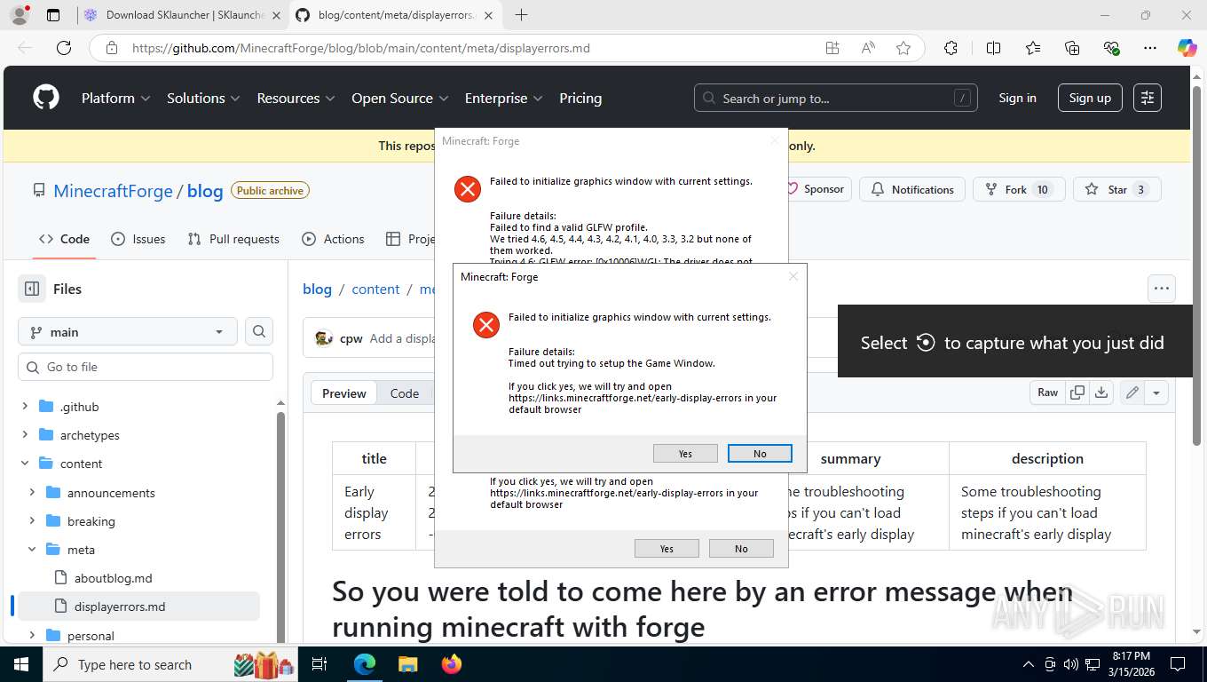Open Read aloud icon in address bar

[868, 48]
